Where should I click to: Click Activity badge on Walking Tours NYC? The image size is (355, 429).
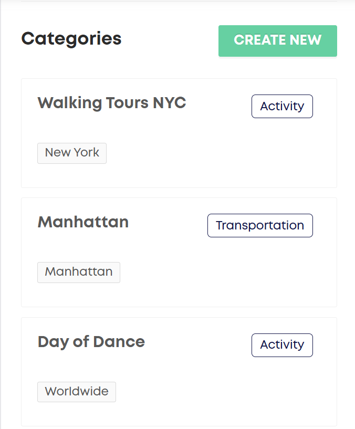pos(282,106)
